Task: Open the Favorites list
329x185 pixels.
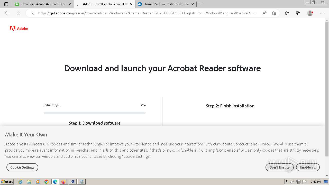Action: (287, 13)
